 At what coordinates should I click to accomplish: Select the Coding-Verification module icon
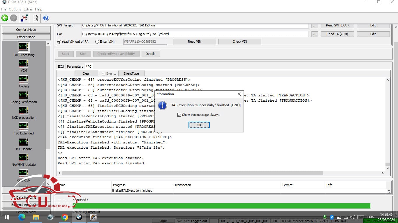click(x=24, y=94)
